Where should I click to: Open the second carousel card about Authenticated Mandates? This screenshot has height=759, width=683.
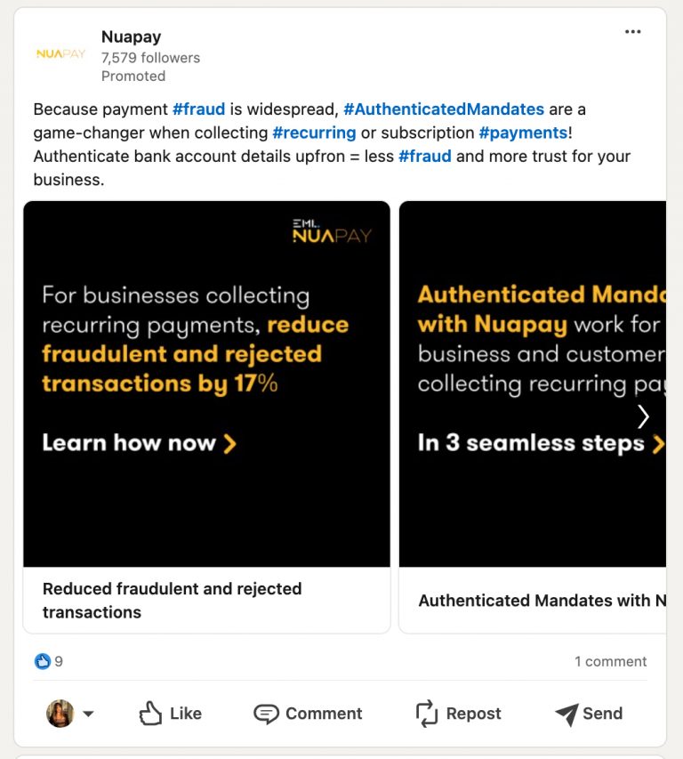[532, 384]
